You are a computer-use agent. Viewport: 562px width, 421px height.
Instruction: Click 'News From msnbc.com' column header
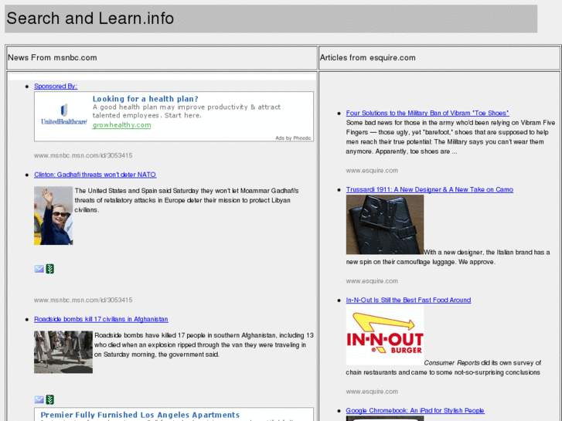click(53, 58)
